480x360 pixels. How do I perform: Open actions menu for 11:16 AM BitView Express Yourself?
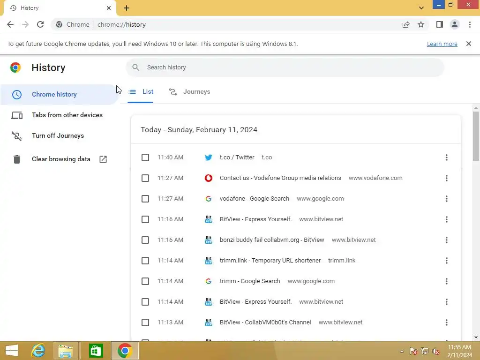447,219
